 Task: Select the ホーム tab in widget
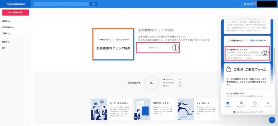pos(228,104)
